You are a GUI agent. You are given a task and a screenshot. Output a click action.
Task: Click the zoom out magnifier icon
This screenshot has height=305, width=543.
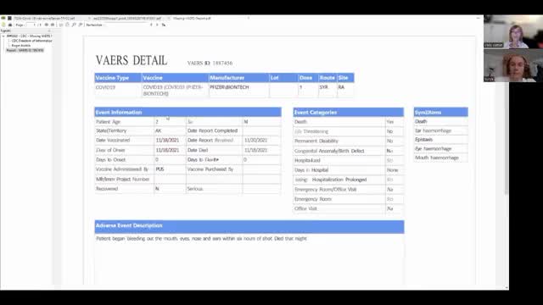(x=74, y=25)
